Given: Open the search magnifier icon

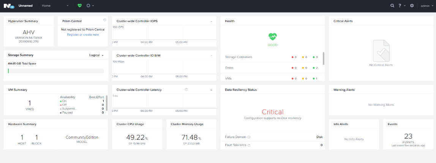Looking at the screenshot, I should [x=392, y=6].
